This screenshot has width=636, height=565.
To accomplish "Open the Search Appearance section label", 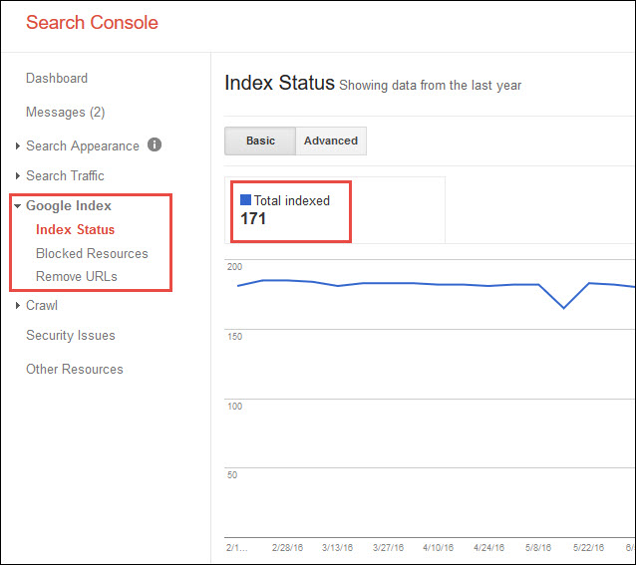I will 83,145.
